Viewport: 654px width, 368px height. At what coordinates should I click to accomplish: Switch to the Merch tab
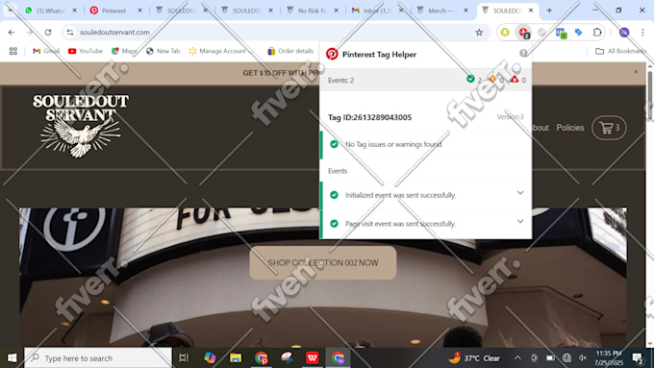point(441,11)
